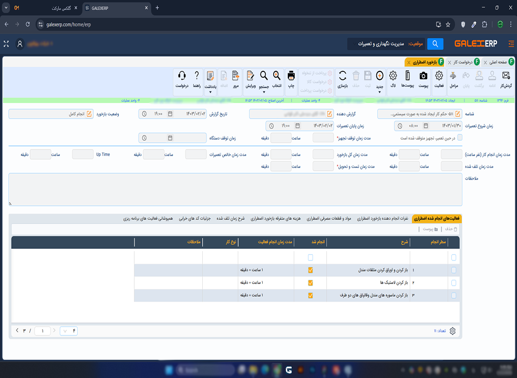Open the grid settings gear near تعداد
Screen dimensions: 517x378
click(452, 331)
